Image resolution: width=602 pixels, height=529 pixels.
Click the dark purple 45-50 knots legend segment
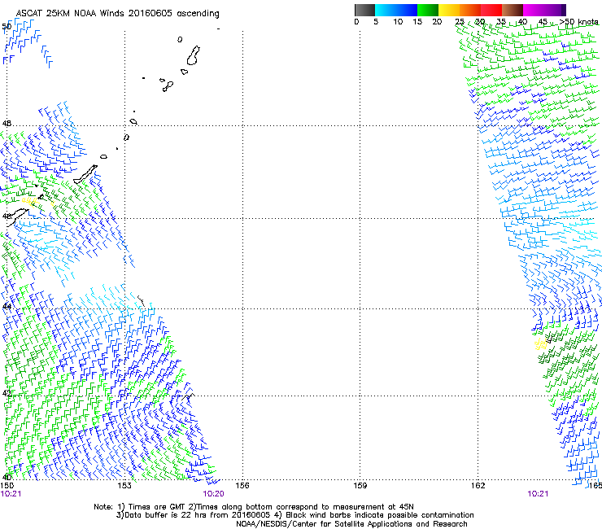[x=555, y=10]
